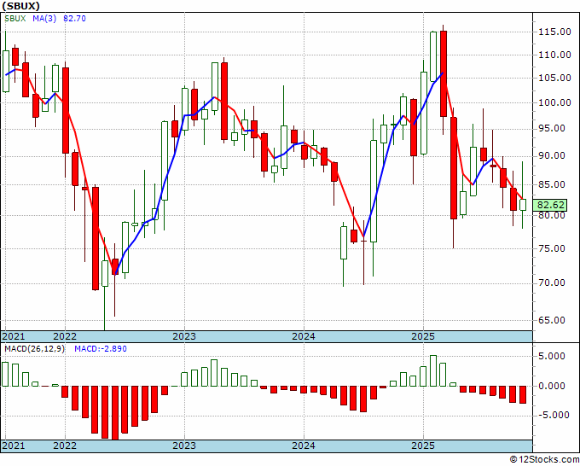Click the 2023 label on MACD timeline
580x466 pixels.
(x=184, y=446)
